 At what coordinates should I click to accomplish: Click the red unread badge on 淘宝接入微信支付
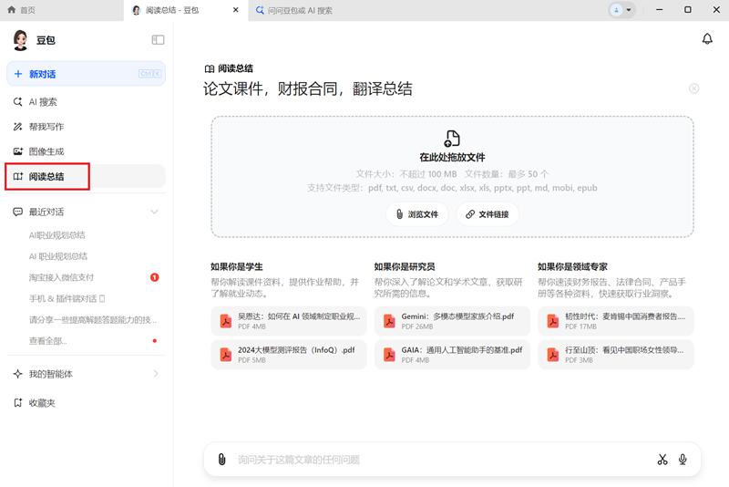pos(155,277)
